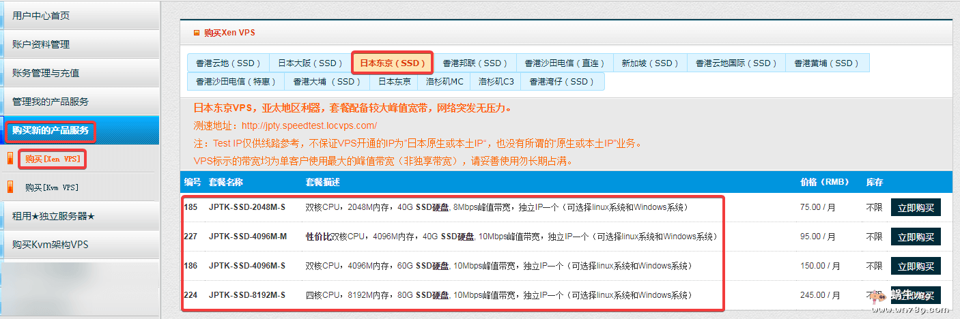Open 管理我的产品服务 menu item
This screenshot has width=960, height=319.
pos(51,102)
